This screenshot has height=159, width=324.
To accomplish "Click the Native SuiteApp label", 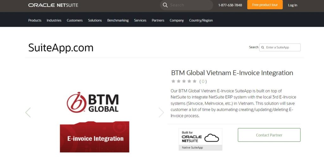I will pyautogui.click(x=192, y=148).
